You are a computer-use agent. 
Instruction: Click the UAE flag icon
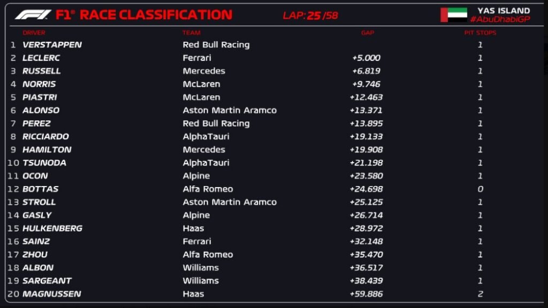454,15
